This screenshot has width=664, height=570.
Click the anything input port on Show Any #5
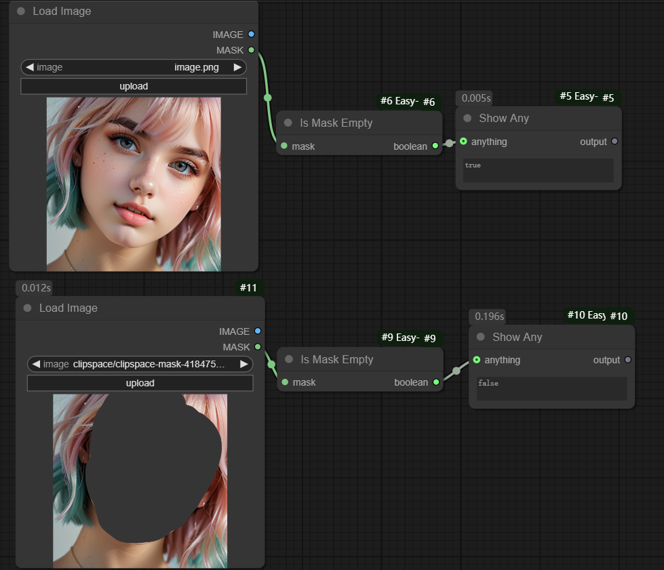tap(463, 142)
